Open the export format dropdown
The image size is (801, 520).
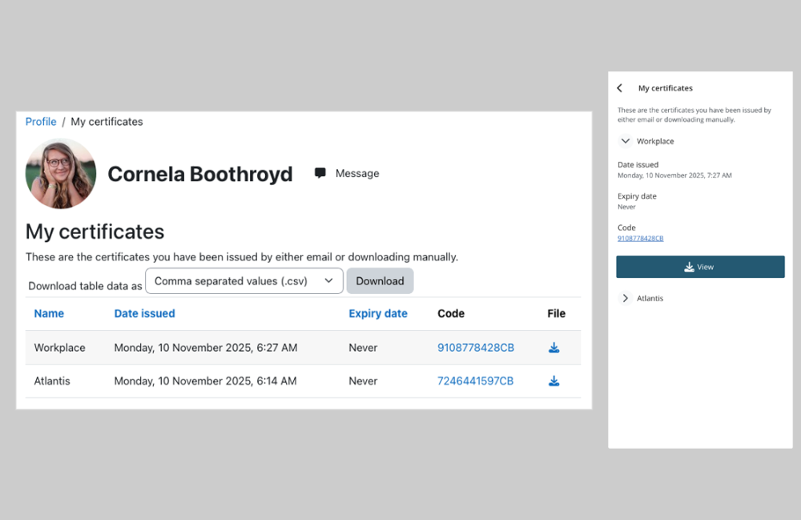pos(244,281)
